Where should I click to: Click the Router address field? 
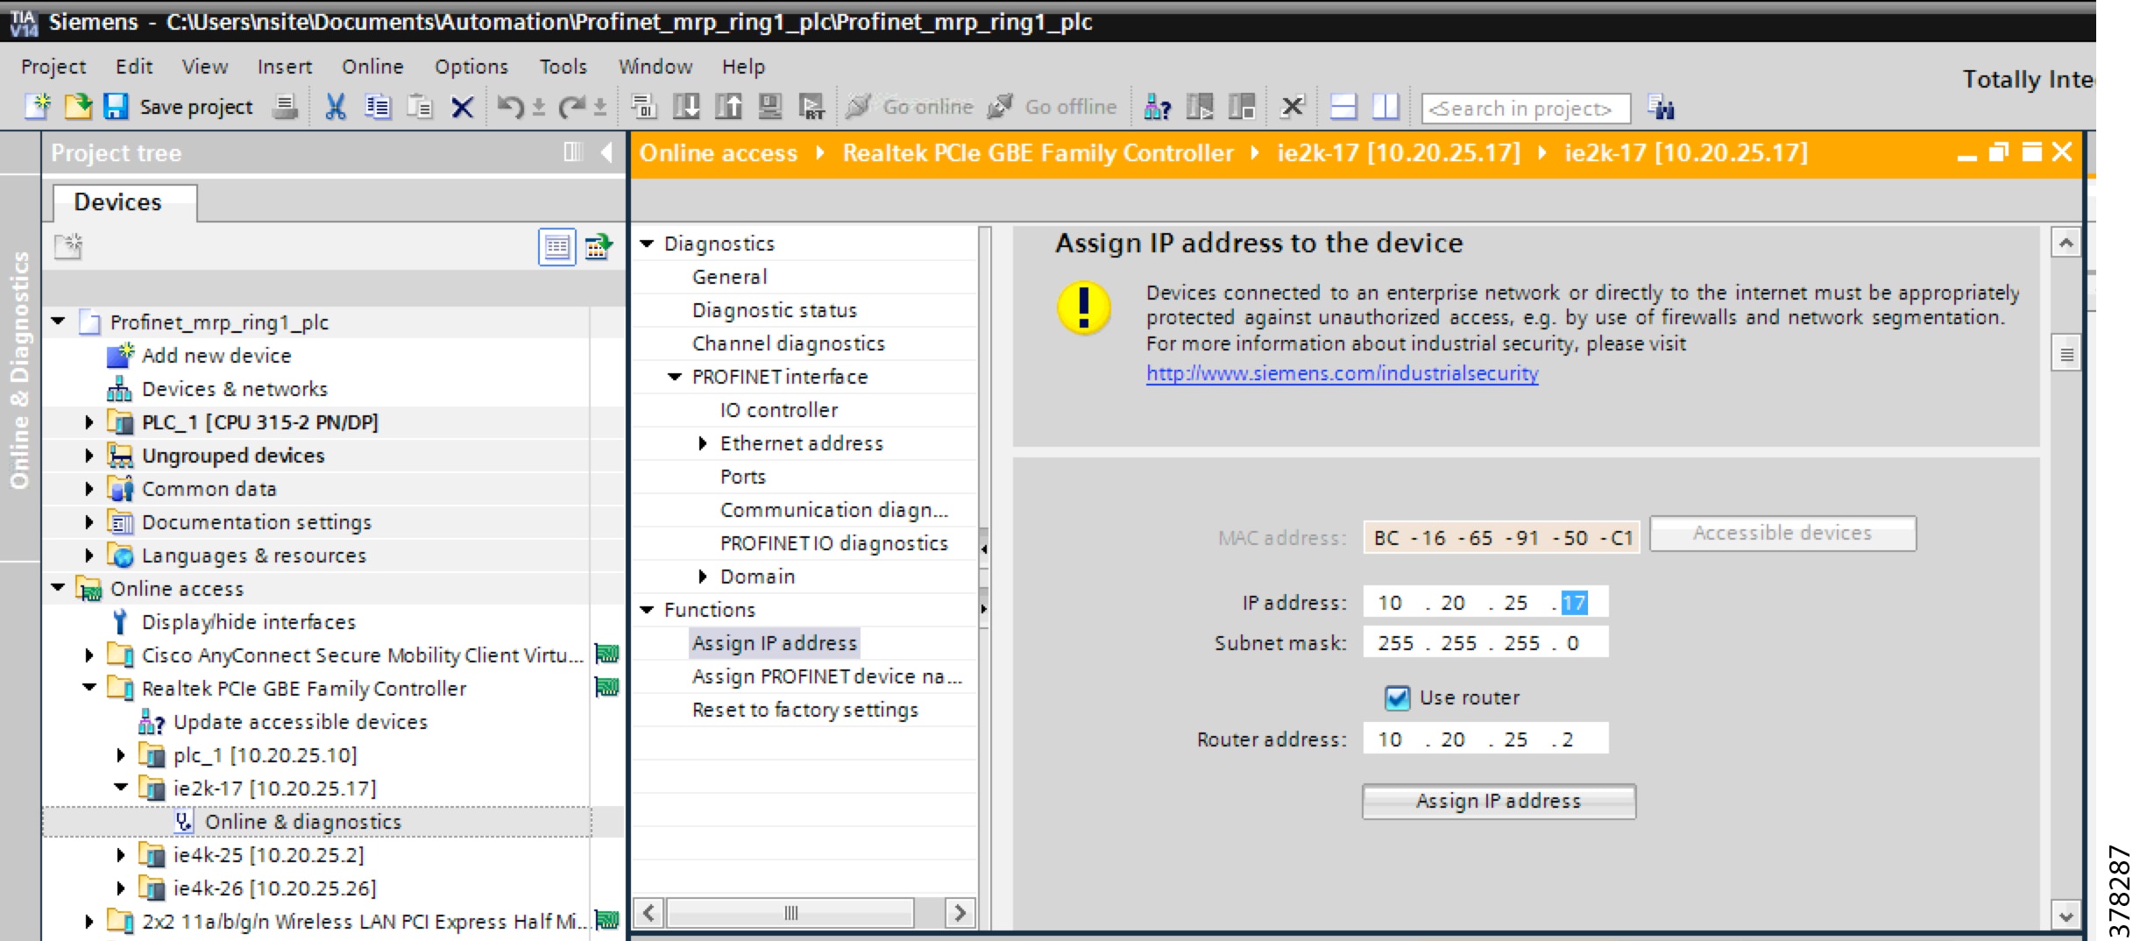tap(1485, 739)
